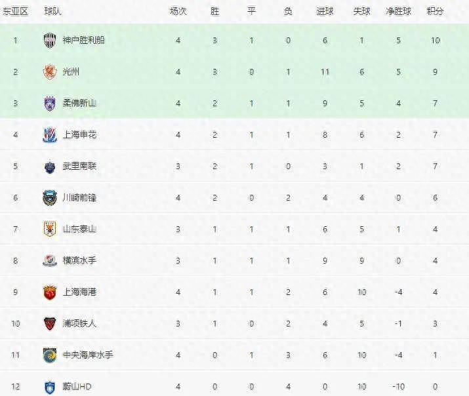The width and height of the screenshot is (469, 396).
Task: Click the 中央海岸水手 team crest icon
Action: click(50, 355)
